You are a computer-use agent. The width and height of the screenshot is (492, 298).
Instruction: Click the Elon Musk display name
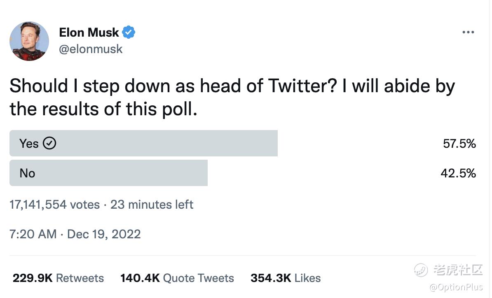[89, 33]
